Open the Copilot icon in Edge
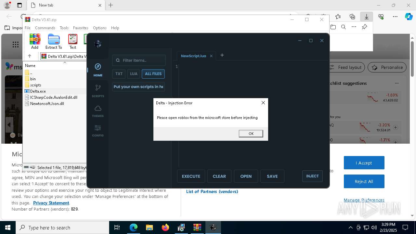Viewport: 416px width, 234px height. pyautogui.click(x=409, y=17)
